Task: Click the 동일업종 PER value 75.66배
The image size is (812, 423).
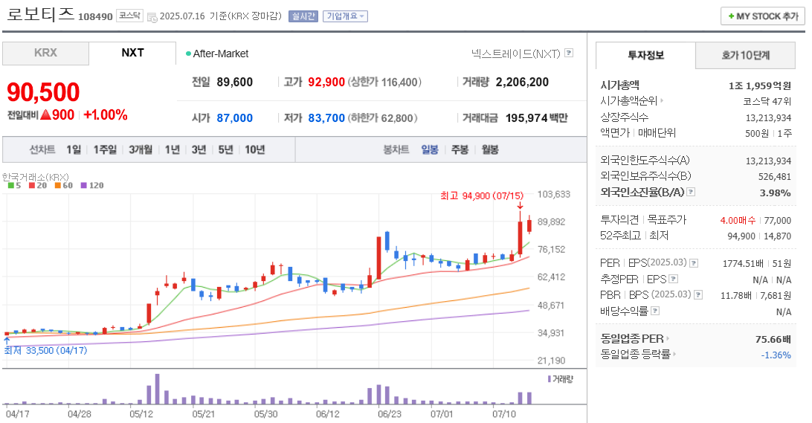Action: coord(773,339)
